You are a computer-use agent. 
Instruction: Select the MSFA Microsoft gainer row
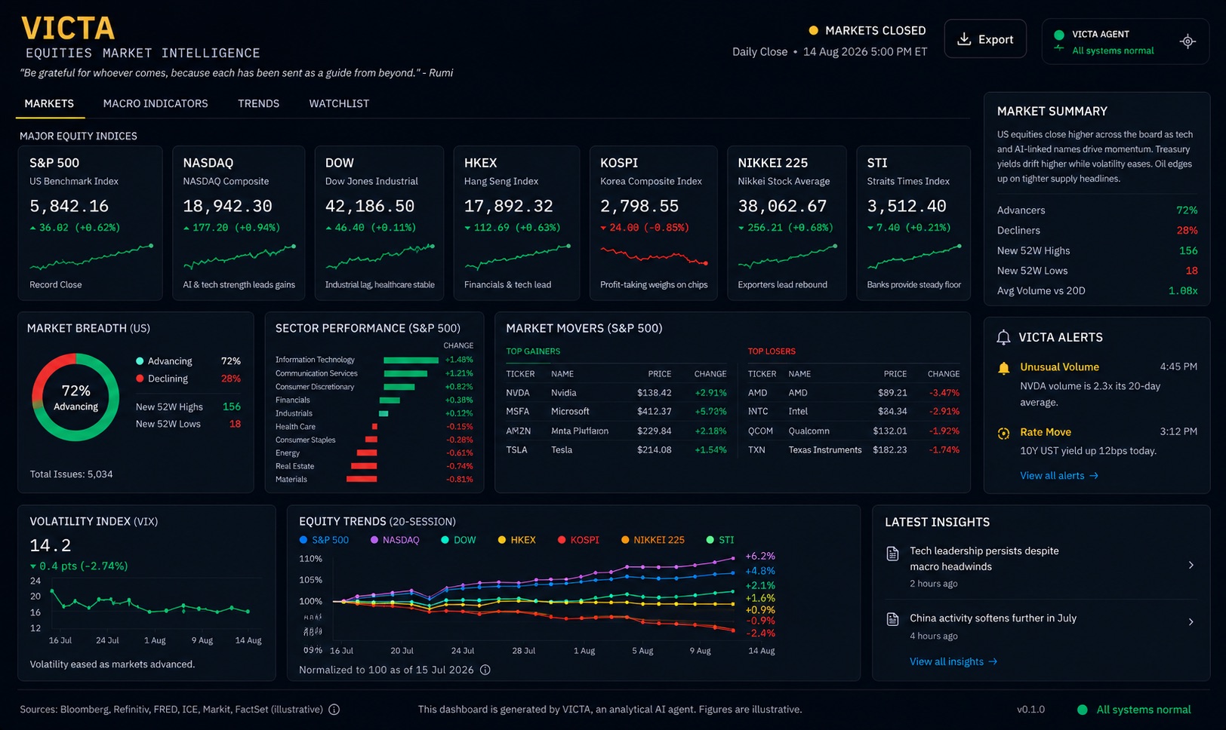click(x=616, y=412)
